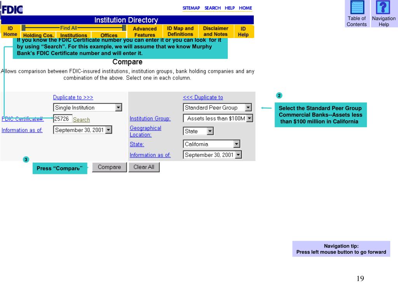Expand the Single Institution dropdown

point(87,107)
